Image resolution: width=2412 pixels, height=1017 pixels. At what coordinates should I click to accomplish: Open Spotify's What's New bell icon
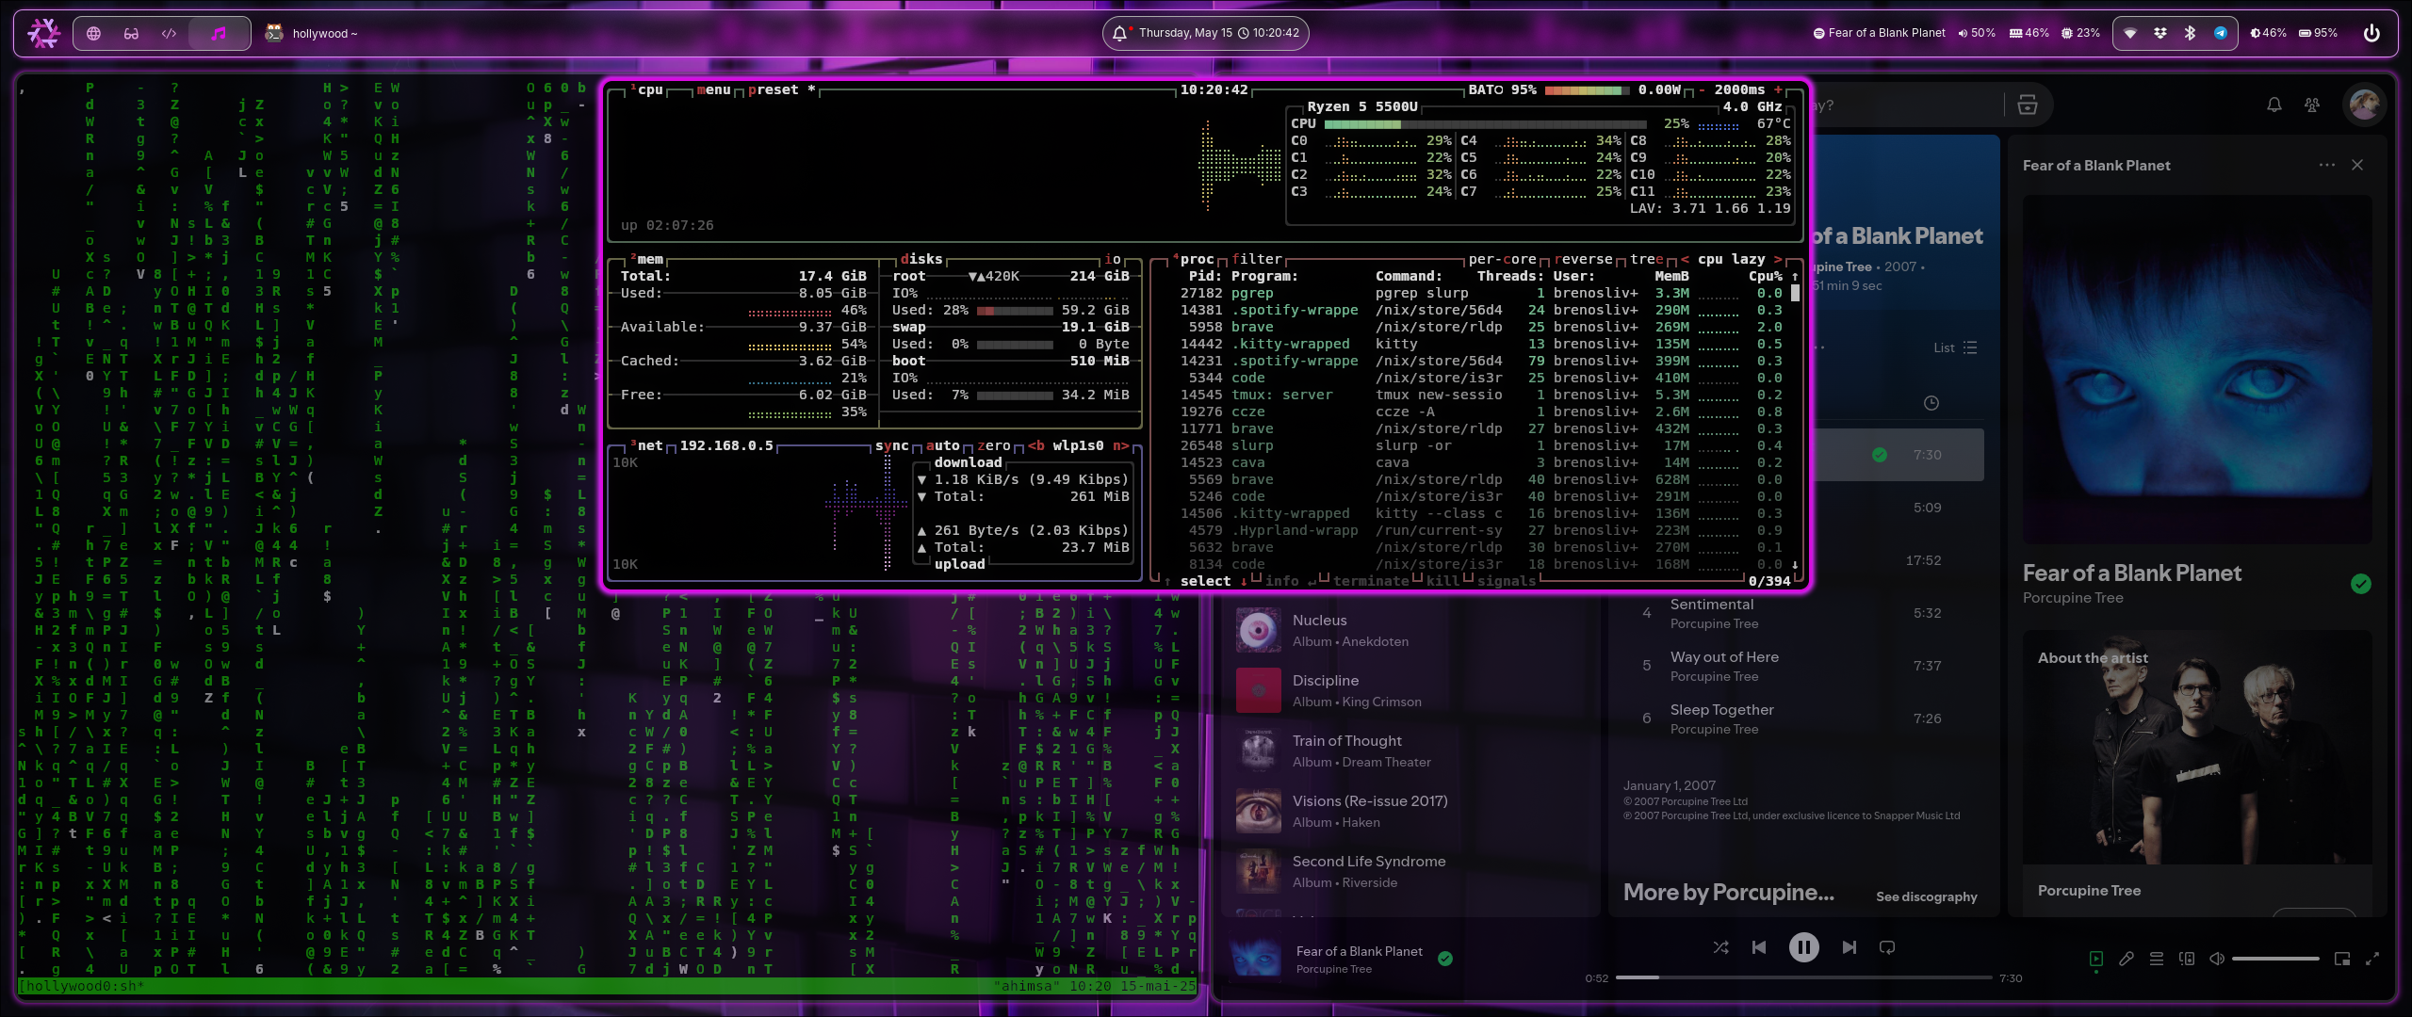coord(2274,105)
